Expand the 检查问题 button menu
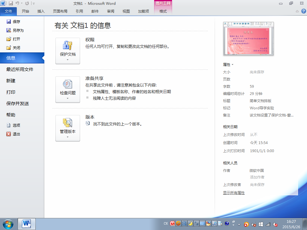The width and height of the screenshot is (307, 230). click(x=68, y=89)
